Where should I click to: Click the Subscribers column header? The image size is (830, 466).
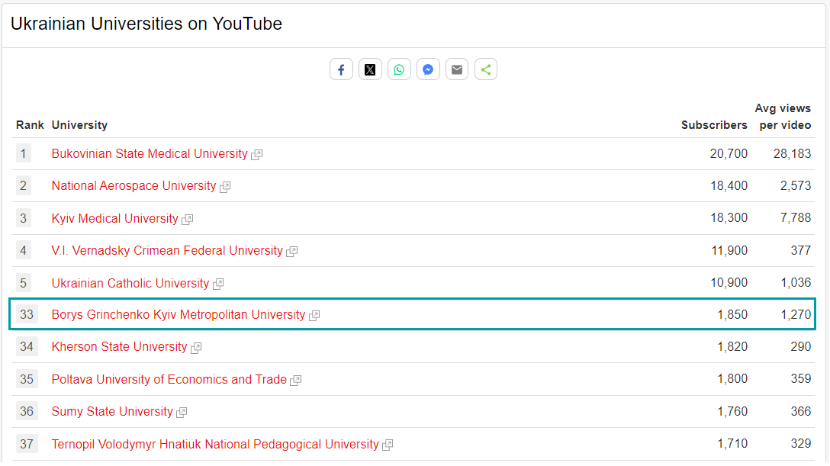715,125
